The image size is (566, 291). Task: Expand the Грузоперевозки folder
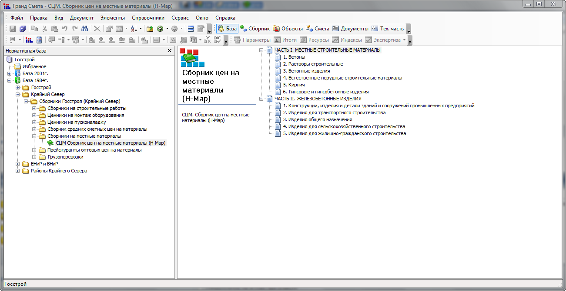point(34,157)
